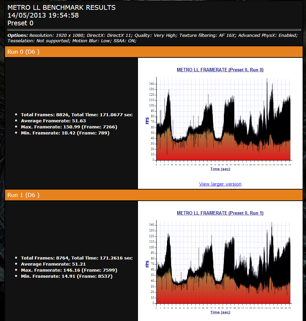Click the 'METRO LL BENCHMARK RESULTS' heading

(62, 7)
